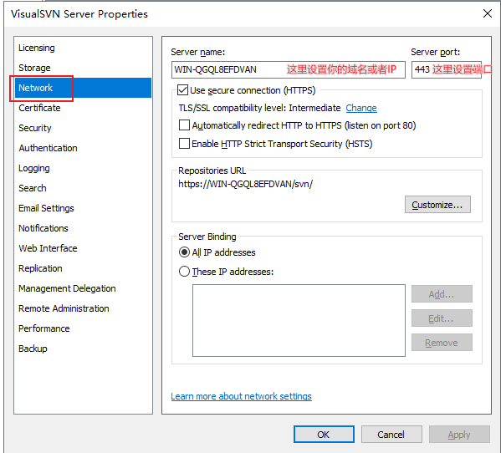Enable automatic HTTP to HTTPS redirect
Screen dimensions: 501x453
[x=184, y=125]
